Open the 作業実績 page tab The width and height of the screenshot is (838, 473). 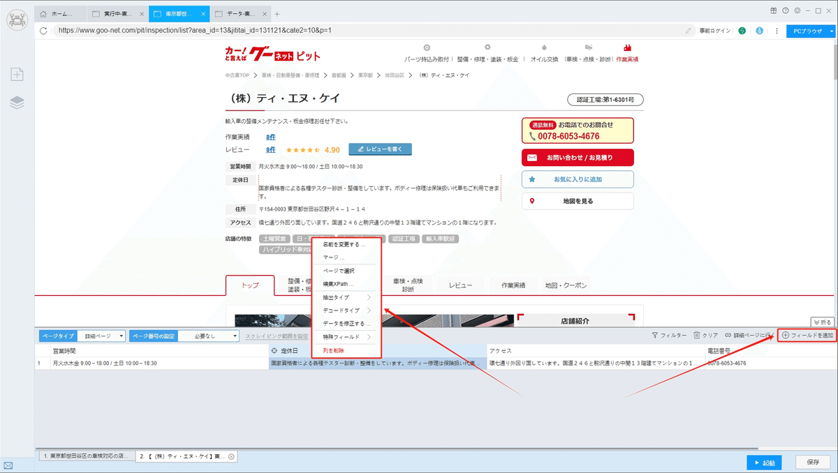coord(513,285)
